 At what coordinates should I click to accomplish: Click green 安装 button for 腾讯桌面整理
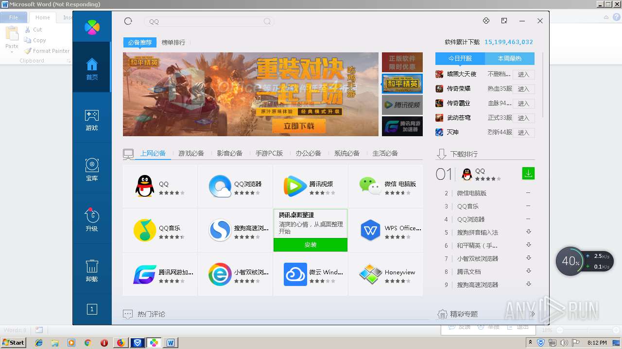[311, 245]
